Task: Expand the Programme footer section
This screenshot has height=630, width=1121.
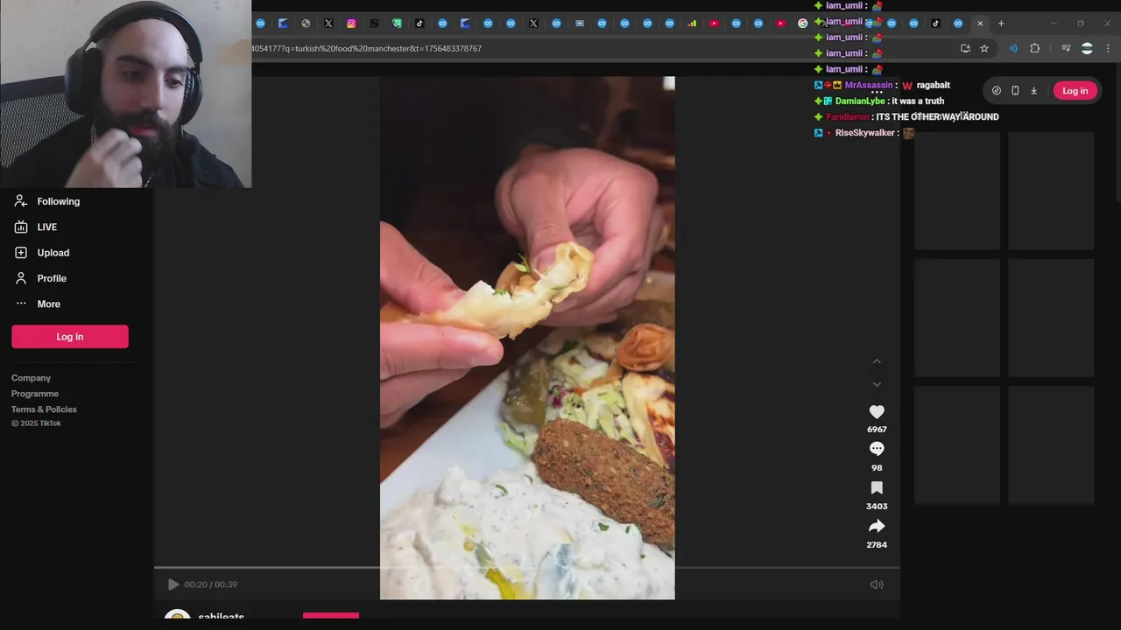Action: coord(35,394)
